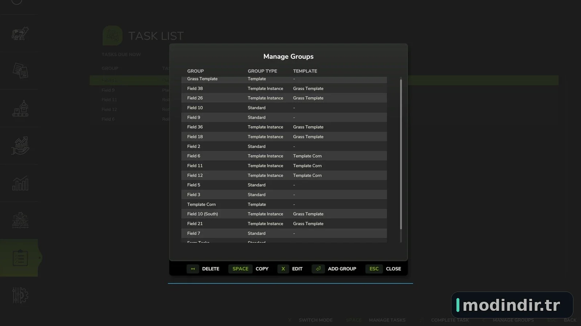Select Field 11 in the background task list

coord(109,100)
